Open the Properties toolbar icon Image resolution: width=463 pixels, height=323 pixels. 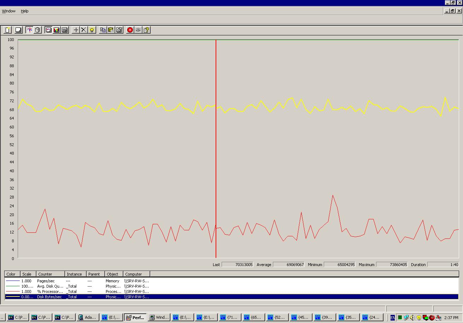119,30
